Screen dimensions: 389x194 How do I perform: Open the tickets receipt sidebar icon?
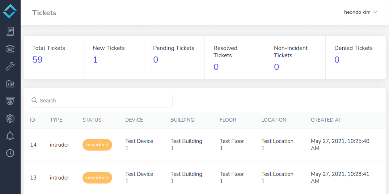point(10,31)
